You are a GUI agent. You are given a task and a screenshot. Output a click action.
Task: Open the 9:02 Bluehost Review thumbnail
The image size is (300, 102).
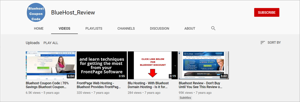[x=204, y=65]
